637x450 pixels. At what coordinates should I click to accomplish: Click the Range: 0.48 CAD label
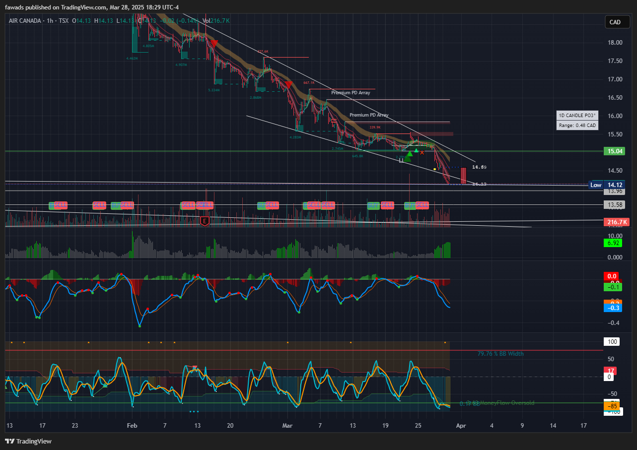pos(577,125)
